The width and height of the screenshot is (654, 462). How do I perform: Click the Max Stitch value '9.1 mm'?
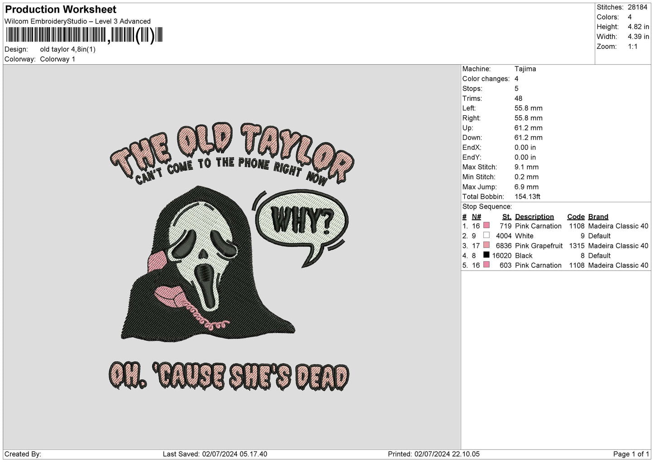[x=526, y=167]
